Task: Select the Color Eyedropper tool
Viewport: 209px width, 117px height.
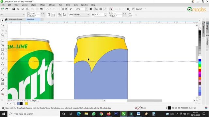Action: (2, 90)
